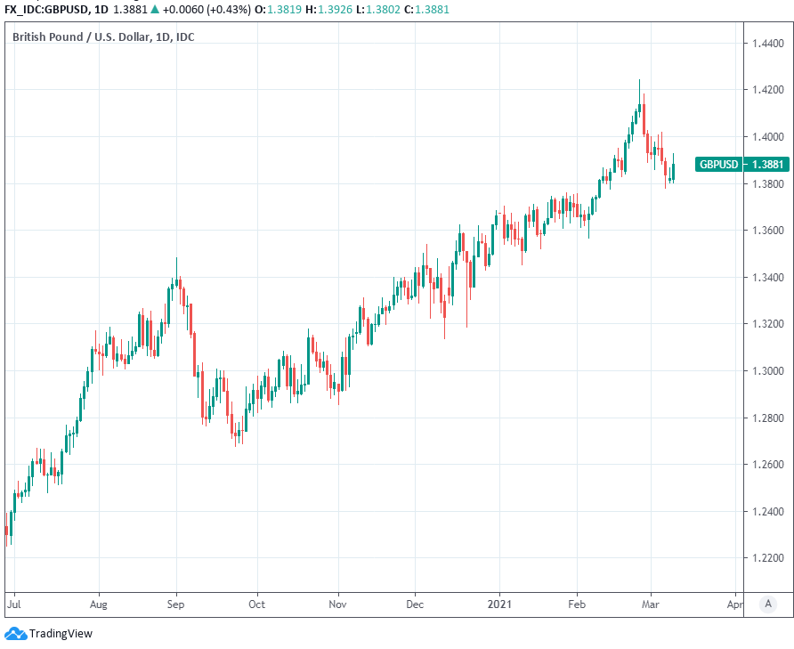The width and height of the screenshot is (794, 649).
Task: Click the 1.4200 price axis label
Action: coord(767,90)
